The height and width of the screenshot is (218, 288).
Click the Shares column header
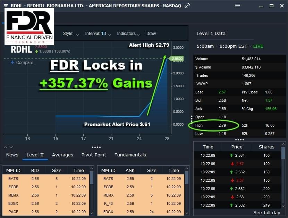(x=266, y=147)
